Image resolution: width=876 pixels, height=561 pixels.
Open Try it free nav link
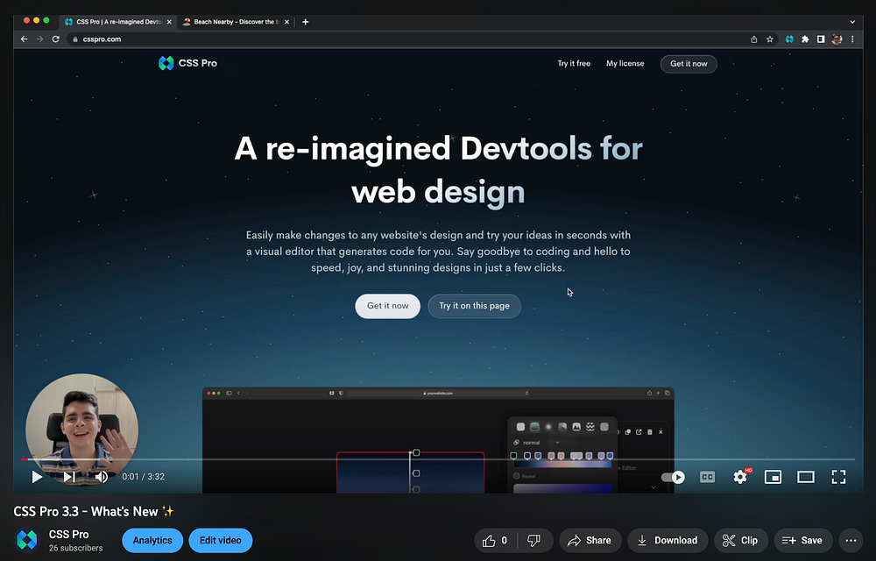pos(574,64)
